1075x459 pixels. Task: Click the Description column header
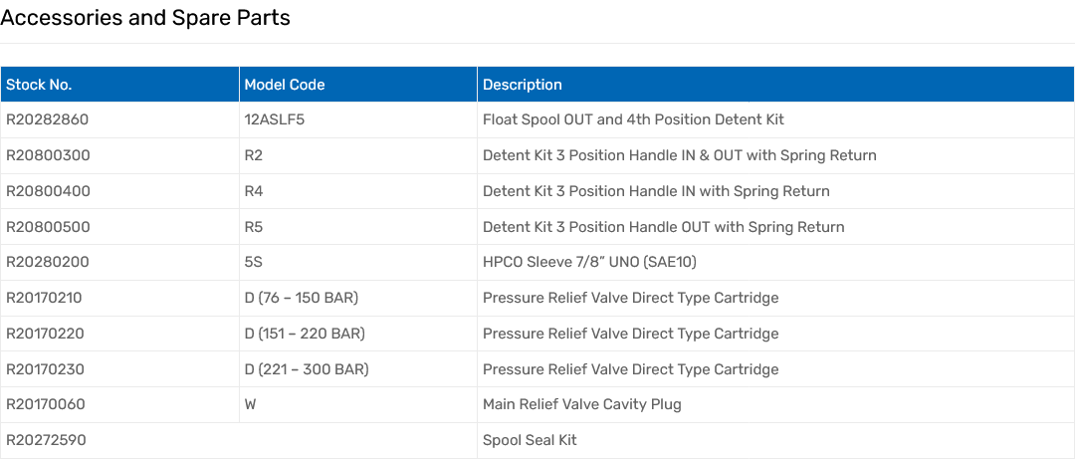tap(523, 85)
